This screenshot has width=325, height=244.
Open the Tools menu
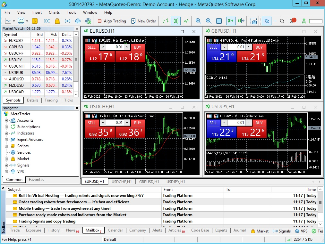point(71,12)
